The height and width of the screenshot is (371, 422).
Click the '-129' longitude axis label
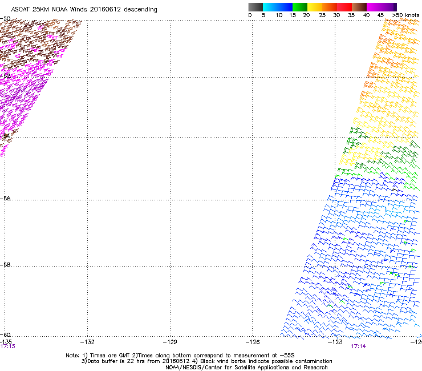170,342
